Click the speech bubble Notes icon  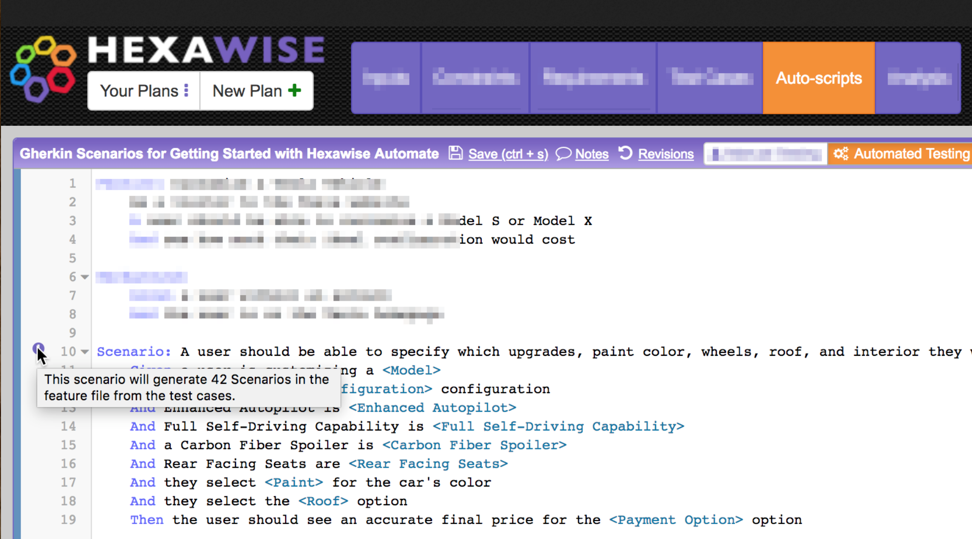(x=563, y=153)
